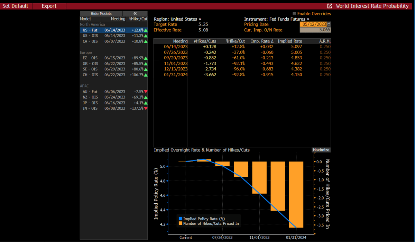Viewport: 415px width, 242px height.
Task: Click the green up arrow on the CH - OIS row
Action: click(x=146, y=75)
